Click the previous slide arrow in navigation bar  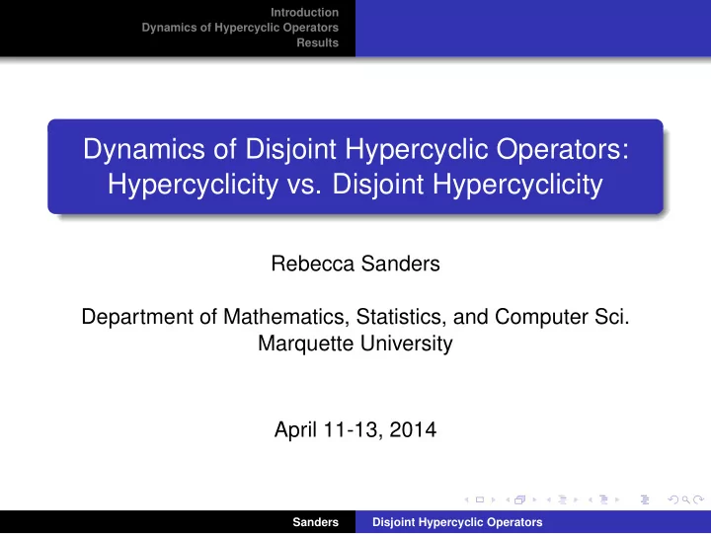466,499
